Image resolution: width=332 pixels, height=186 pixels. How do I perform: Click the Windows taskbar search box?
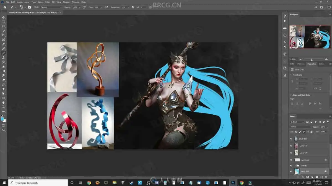click(38, 183)
